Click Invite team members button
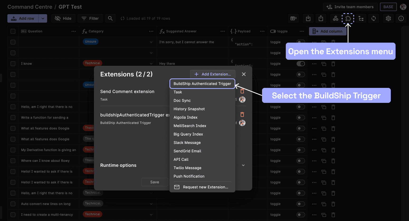 pos(350,7)
